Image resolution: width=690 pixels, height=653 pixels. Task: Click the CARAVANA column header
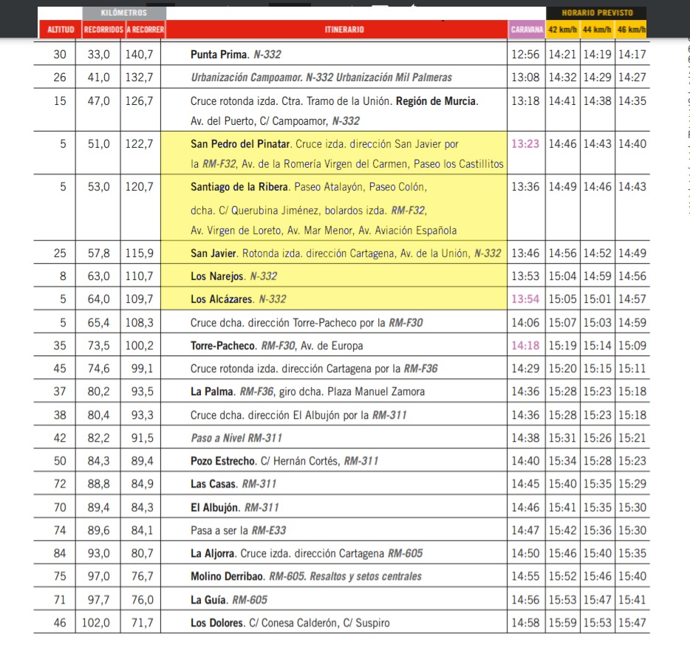(x=527, y=30)
